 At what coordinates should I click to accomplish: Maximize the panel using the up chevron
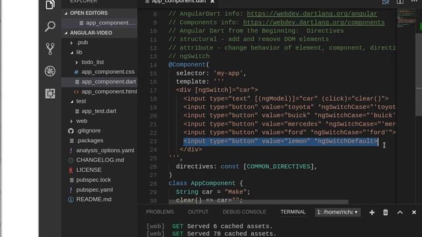point(400,212)
